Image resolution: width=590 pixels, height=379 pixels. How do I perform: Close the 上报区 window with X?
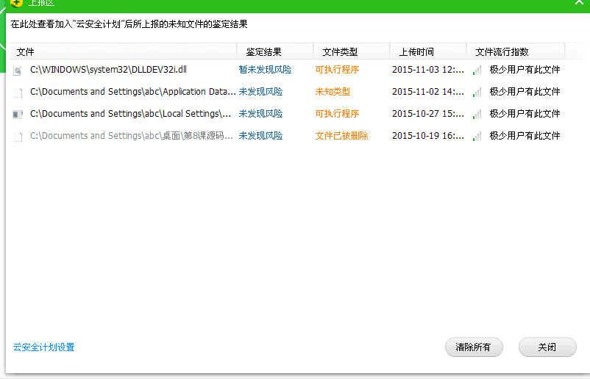tap(579, 3)
